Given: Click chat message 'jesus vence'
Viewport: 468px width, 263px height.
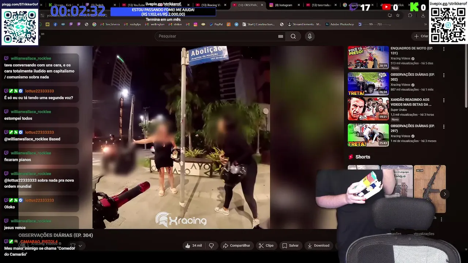Looking at the screenshot, I should [x=15, y=228].
